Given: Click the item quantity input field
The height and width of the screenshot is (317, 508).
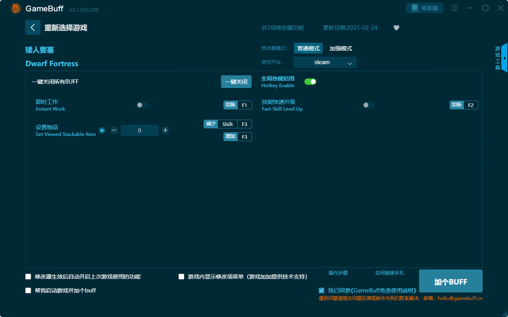Looking at the screenshot, I should pyautogui.click(x=139, y=130).
